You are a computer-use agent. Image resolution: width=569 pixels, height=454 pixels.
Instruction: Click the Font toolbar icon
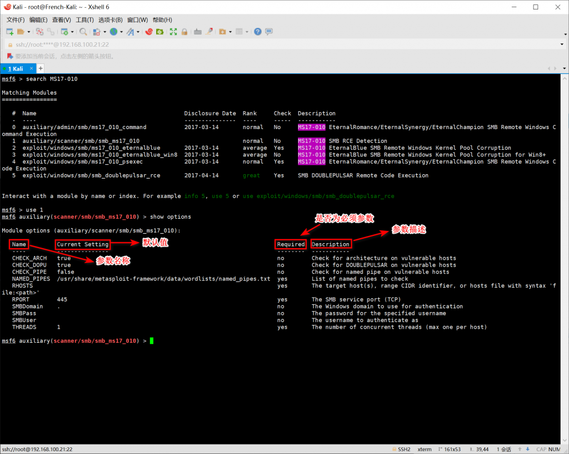click(130, 32)
